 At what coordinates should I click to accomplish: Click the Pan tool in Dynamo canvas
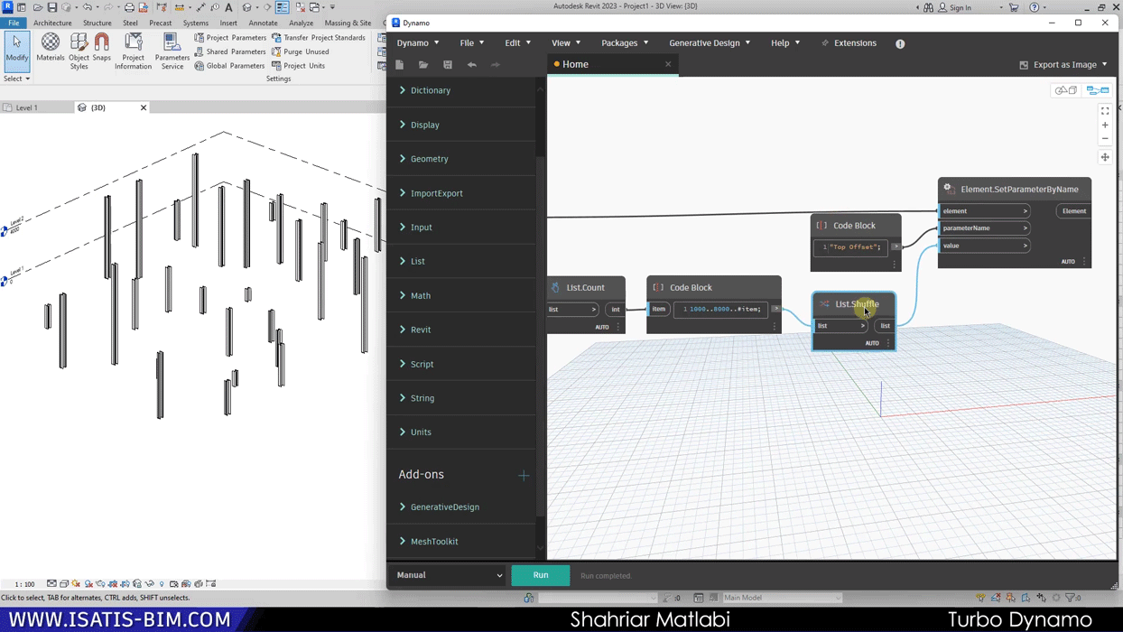1105,157
